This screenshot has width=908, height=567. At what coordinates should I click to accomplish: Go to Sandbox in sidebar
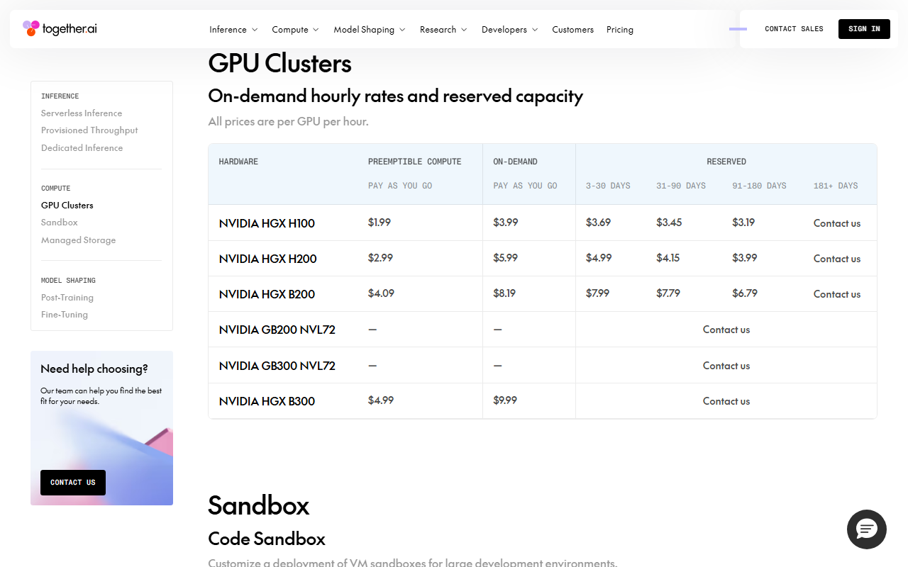coord(60,223)
